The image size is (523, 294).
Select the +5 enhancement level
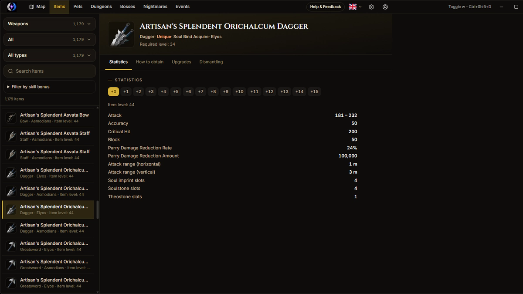[176, 91]
